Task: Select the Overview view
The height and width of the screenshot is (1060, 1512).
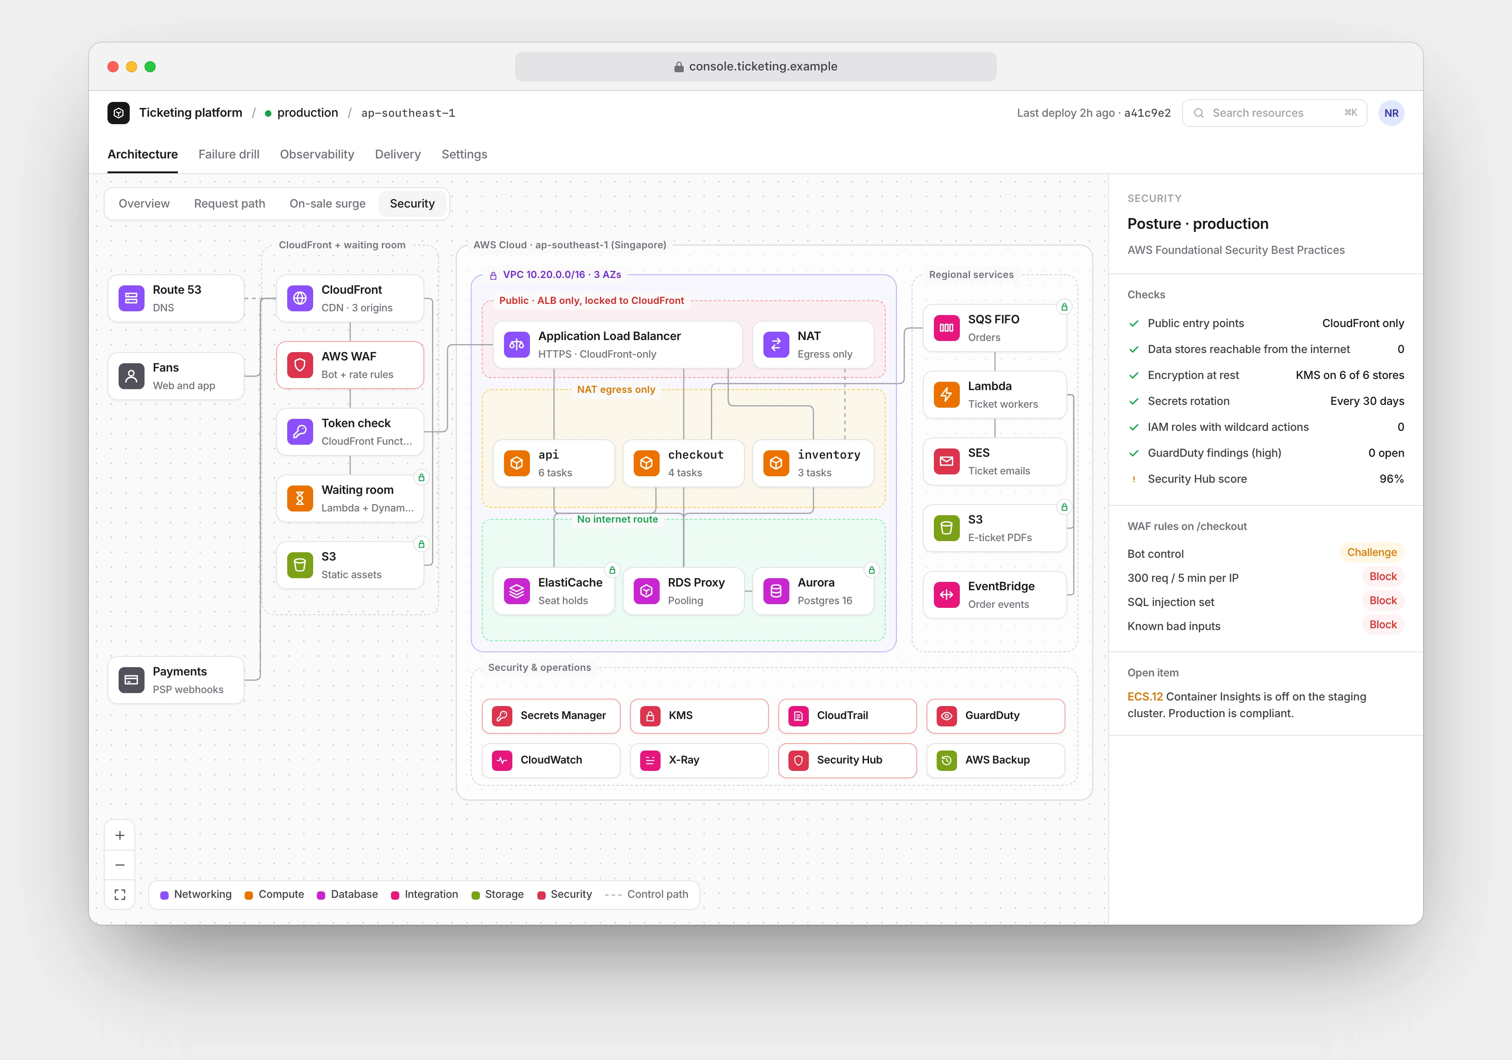Action: pos(144,203)
